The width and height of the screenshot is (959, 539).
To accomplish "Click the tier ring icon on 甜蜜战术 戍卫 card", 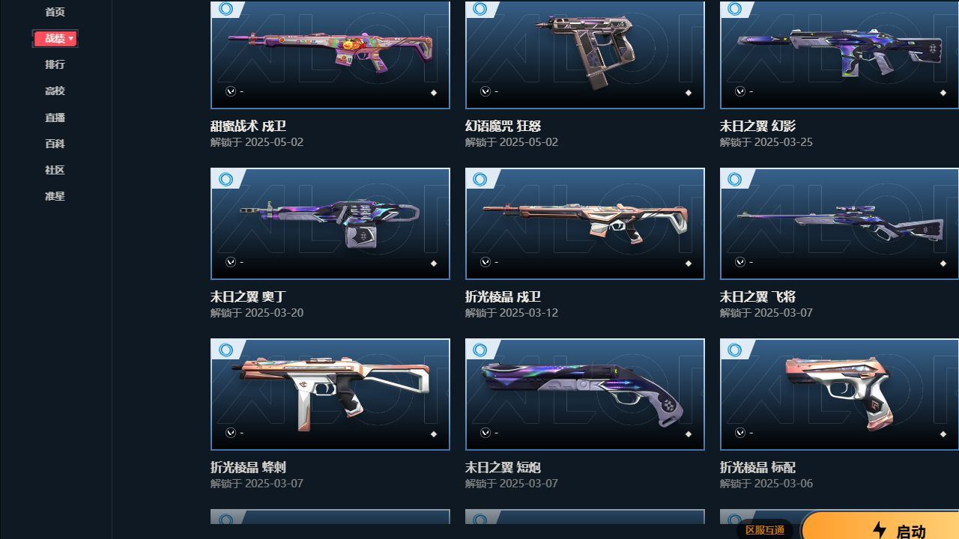I will [226, 9].
